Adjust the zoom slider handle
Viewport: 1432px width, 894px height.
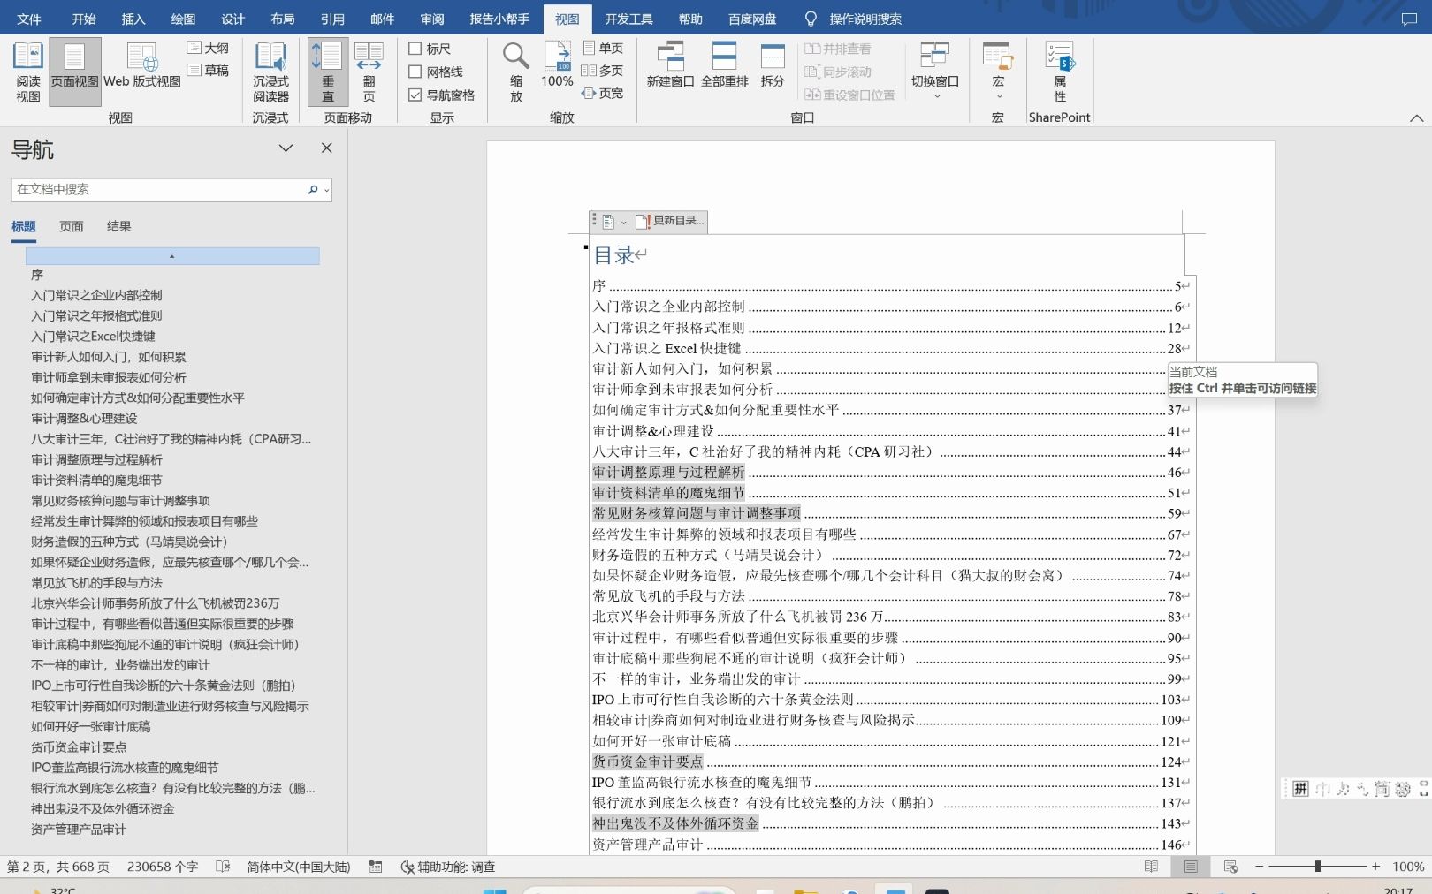1317,867
